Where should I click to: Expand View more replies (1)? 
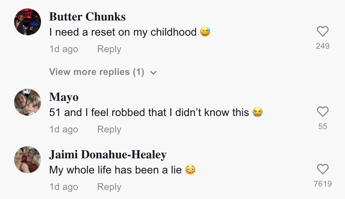(x=97, y=72)
